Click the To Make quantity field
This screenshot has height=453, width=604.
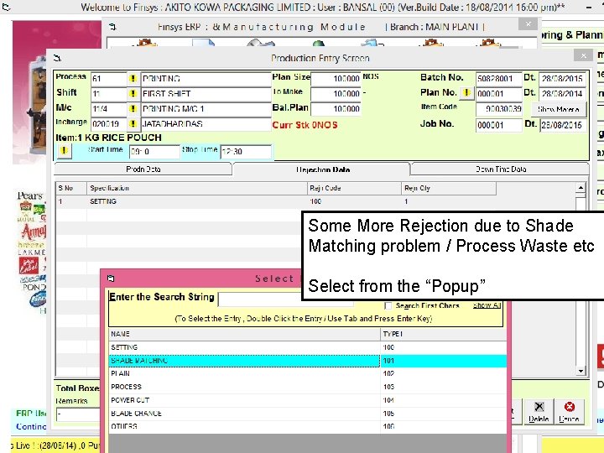tap(336, 94)
